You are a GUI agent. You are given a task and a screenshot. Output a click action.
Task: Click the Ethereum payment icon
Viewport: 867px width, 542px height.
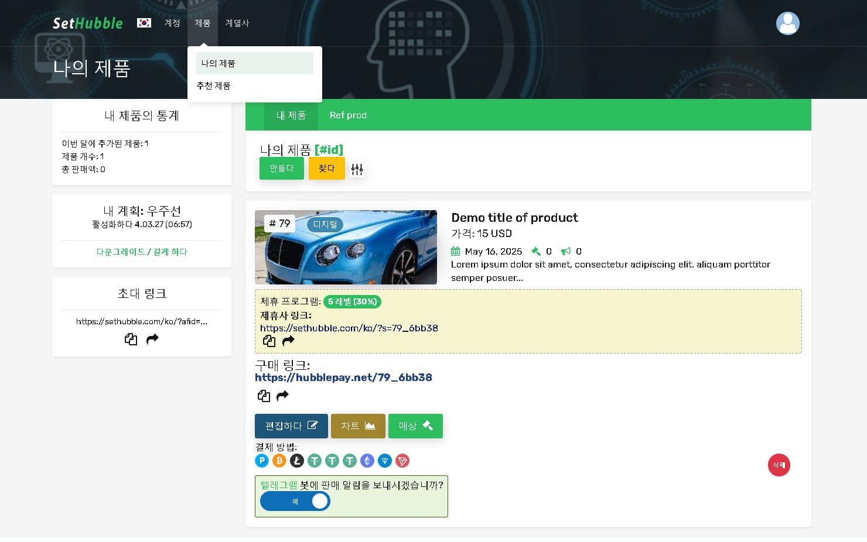point(367,461)
